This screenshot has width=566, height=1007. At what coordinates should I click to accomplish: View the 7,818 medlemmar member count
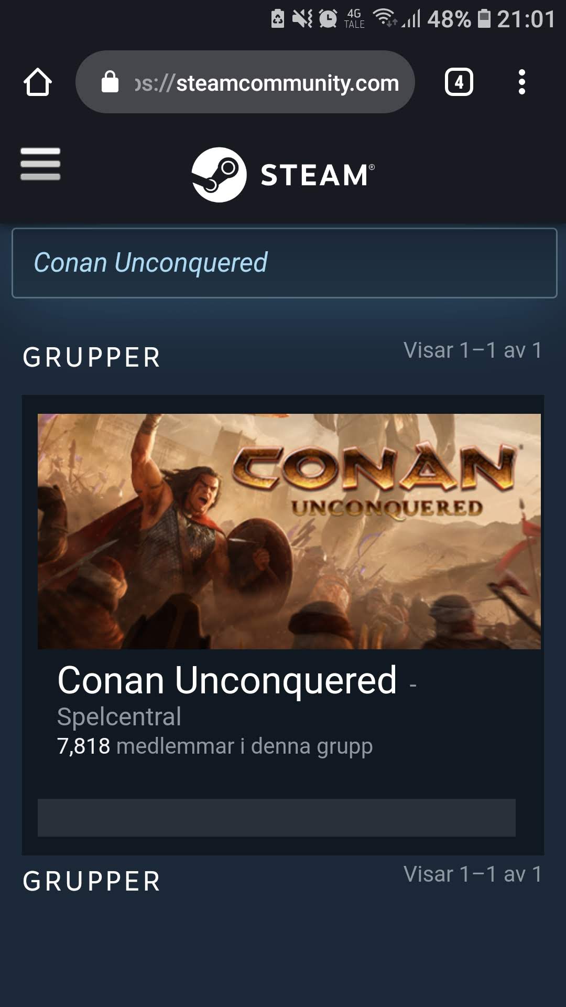pyautogui.click(x=215, y=746)
